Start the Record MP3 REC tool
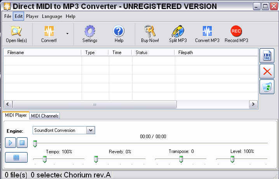Viewport: 279px width, 179px height. coord(236,34)
